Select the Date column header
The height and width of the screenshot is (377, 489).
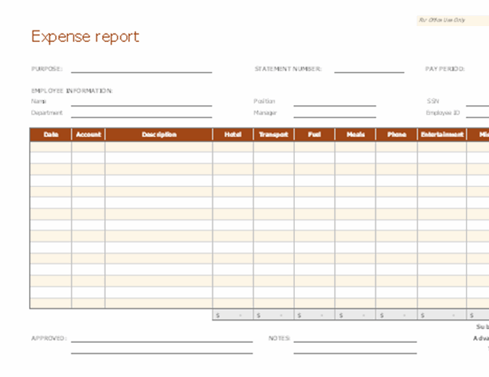[51, 134]
